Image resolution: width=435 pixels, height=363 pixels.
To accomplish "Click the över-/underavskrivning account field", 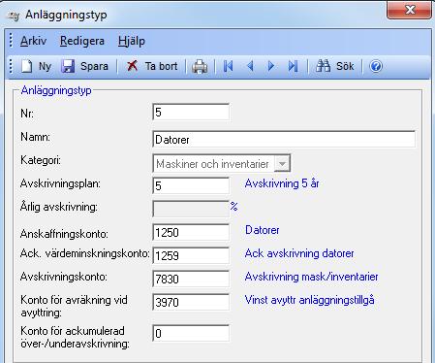I will pyautogui.click(x=191, y=333).
